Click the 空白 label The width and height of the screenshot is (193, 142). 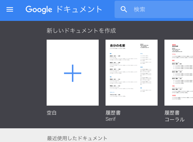[x=52, y=113]
